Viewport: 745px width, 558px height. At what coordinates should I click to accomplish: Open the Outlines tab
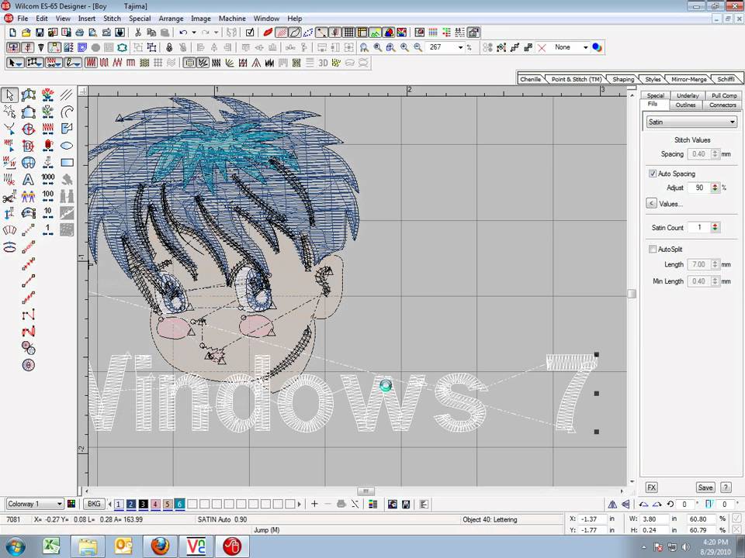coord(685,105)
